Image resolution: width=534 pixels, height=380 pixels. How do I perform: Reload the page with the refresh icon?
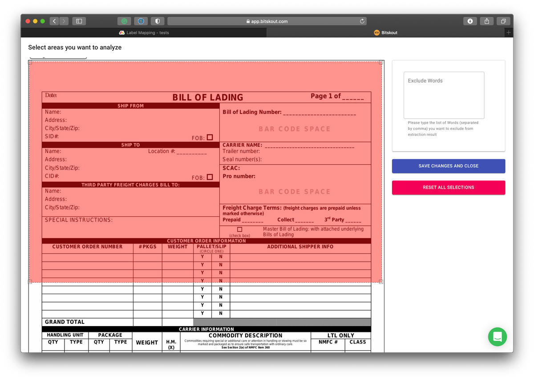pyautogui.click(x=362, y=21)
